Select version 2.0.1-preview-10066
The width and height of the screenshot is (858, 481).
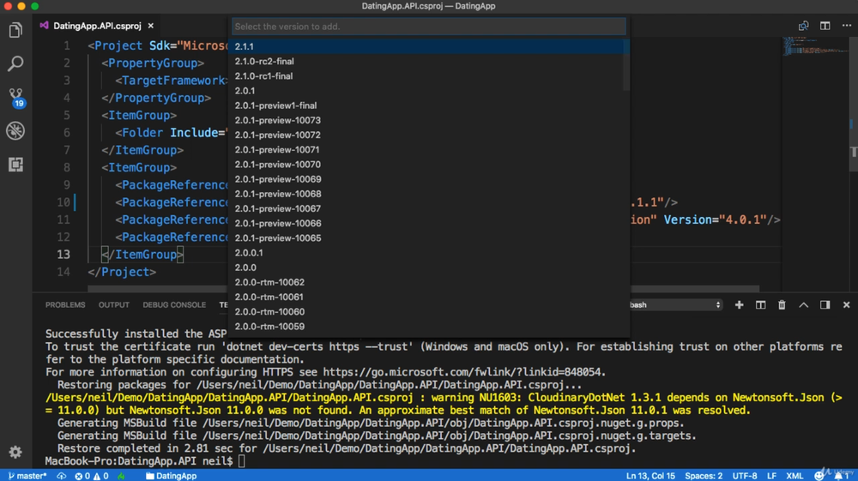tap(428, 224)
